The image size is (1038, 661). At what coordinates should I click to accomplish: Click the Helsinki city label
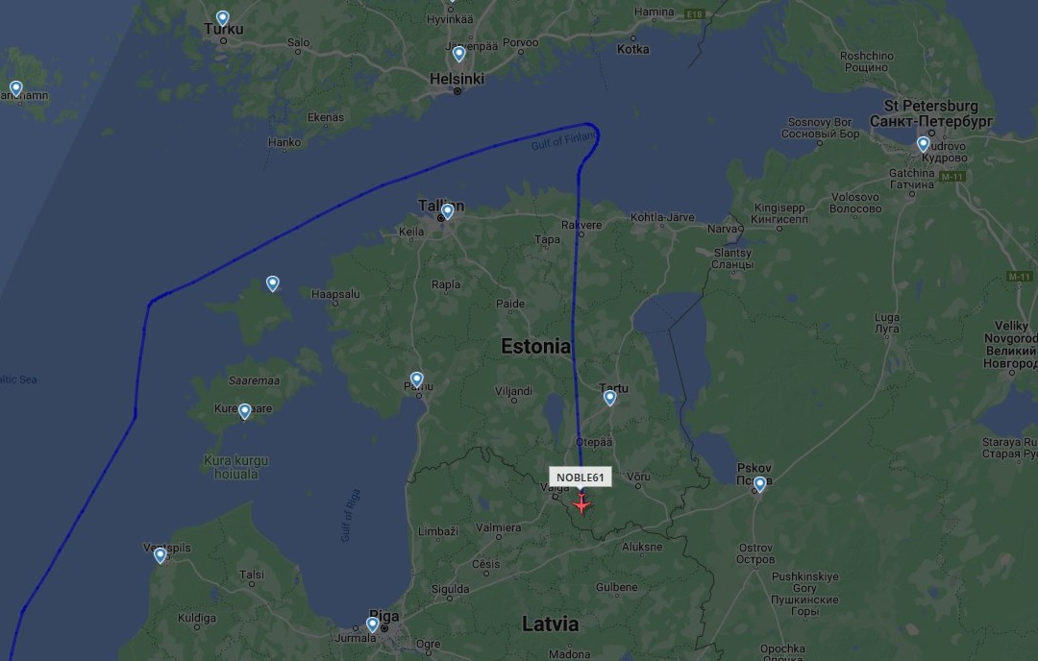tap(457, 79)
